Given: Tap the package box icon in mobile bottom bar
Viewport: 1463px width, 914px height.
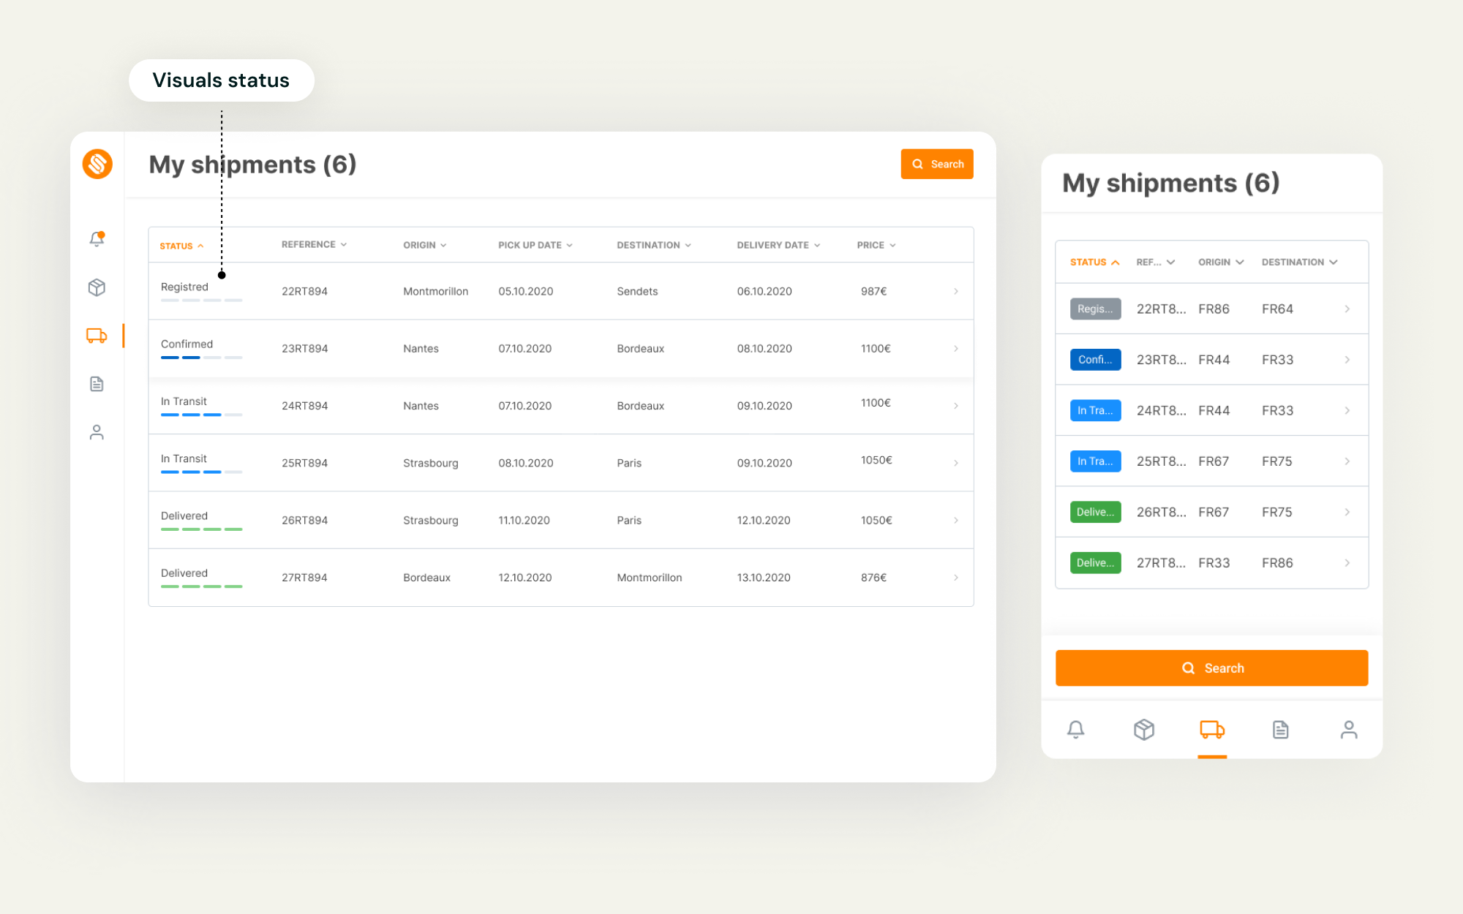Looking at the screenshot, I should point(1144,730).
